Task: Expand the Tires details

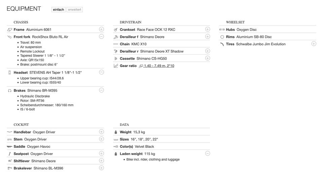Action: point(314,44)
